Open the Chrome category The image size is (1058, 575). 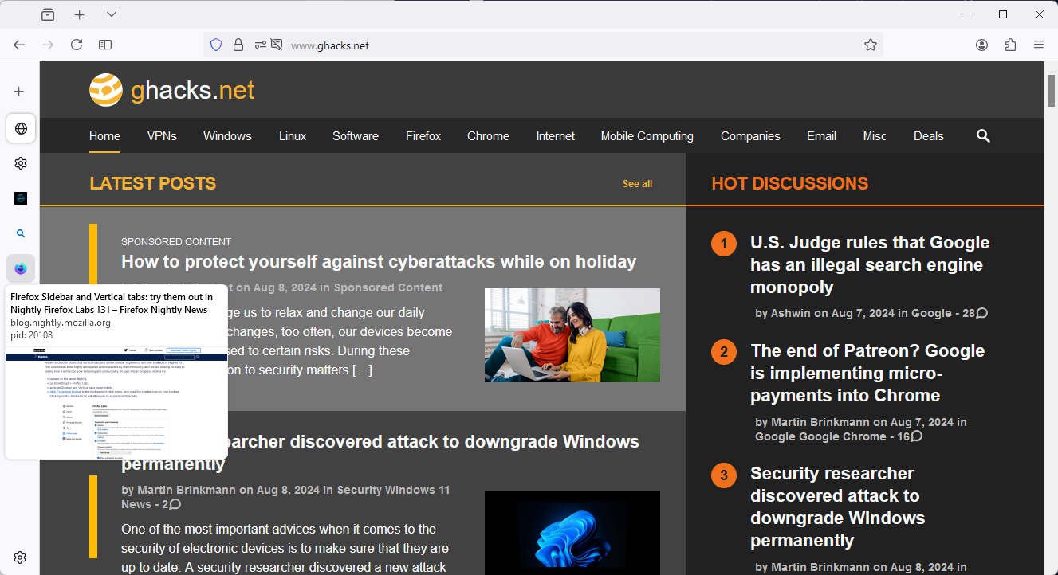[x=488, y=136]
